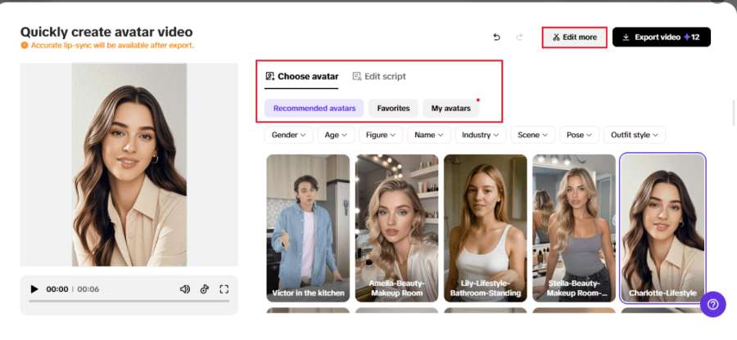
Task: Select the Choose avatar tab
Action: 301,77
